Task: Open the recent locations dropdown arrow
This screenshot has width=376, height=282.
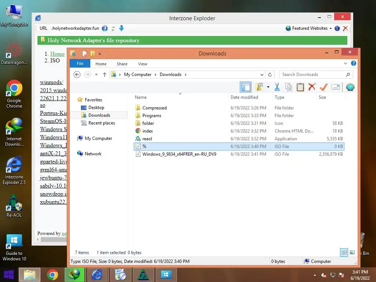Action: click(96, 75)
